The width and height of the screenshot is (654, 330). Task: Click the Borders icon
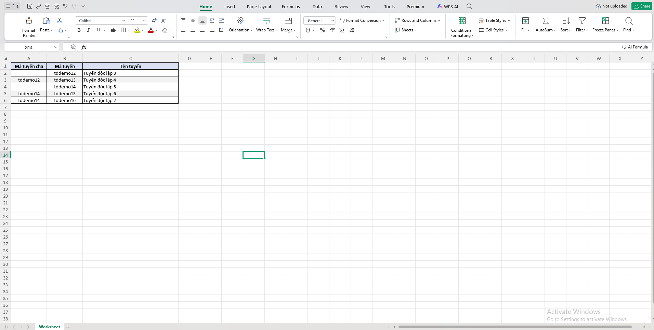point(123,30)
